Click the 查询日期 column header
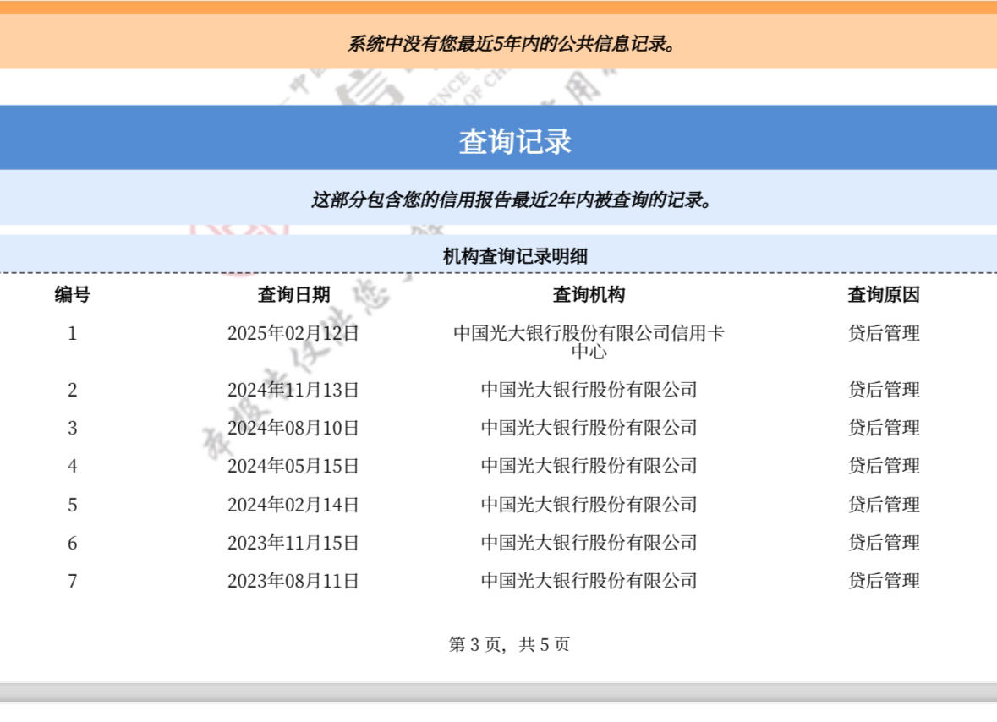The height and width of the screenshot is (722, 997). point(293,295)
